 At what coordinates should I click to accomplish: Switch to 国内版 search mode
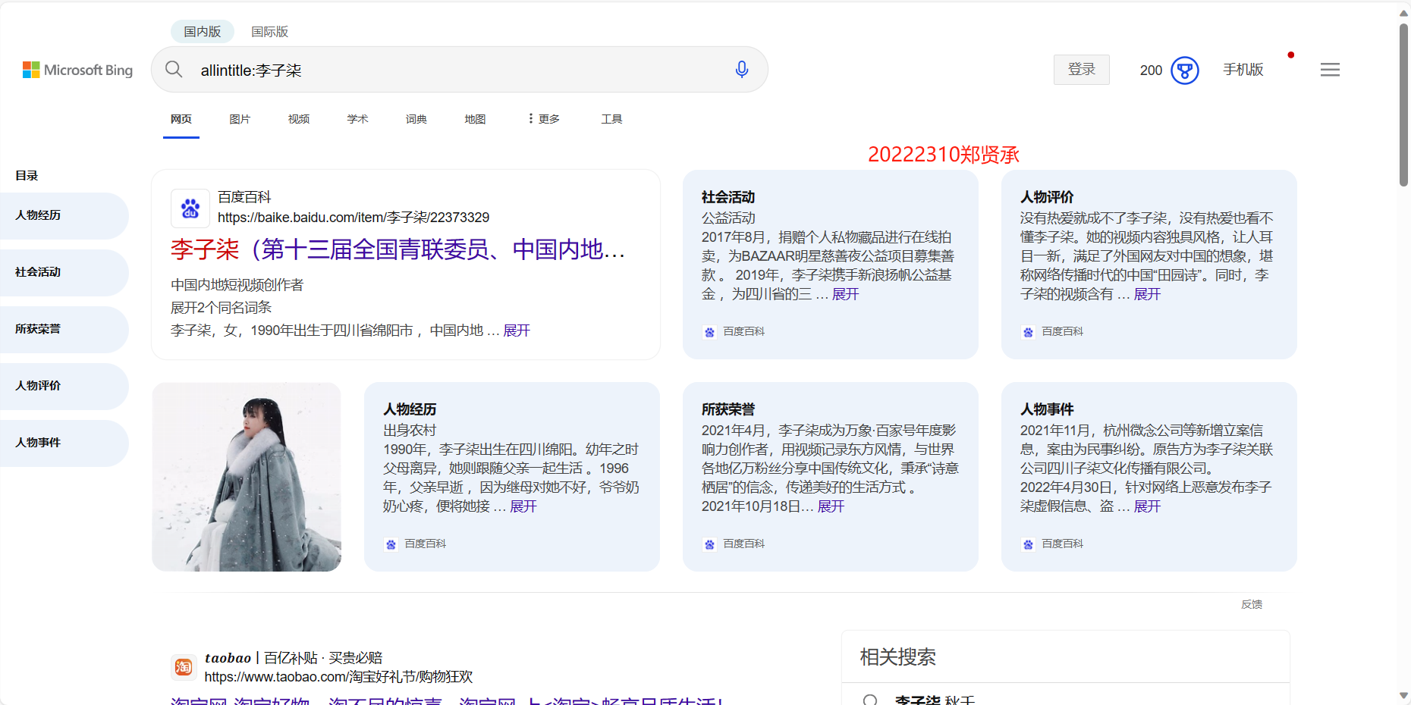coord(203,31)
